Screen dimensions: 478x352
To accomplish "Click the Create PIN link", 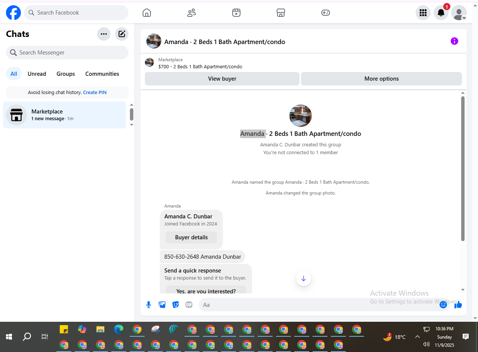I will pyautogui.click(x=95, y=93).
